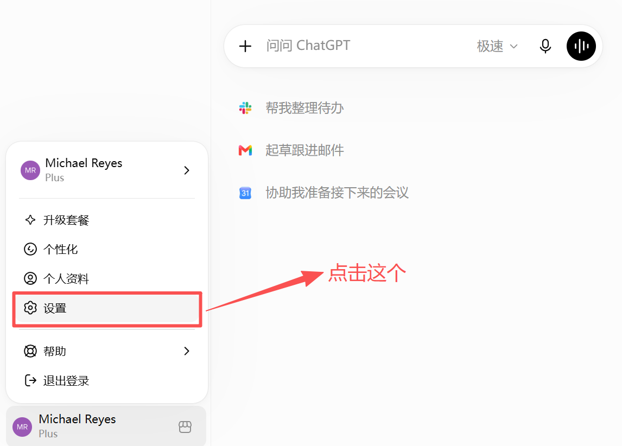Click the plus attach icon in prompt box
622x446 pixels.
click(245, 46)
